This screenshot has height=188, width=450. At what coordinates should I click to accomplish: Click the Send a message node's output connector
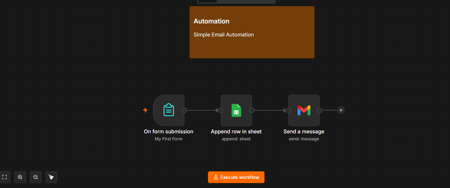coord(320,110)
